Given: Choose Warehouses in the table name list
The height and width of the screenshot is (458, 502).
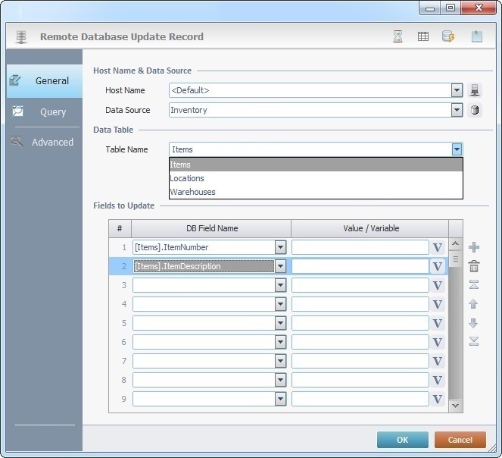Looking at the screenshot, I should pyautogui.click(x=192, y=192).
